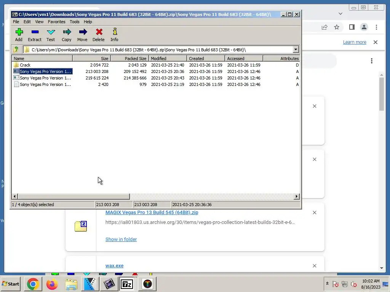
Task: Open File Explorer taskbar icon
Action: click(x=71, y=284)
